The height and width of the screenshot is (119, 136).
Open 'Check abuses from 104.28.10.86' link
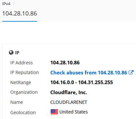coord(88,72)
